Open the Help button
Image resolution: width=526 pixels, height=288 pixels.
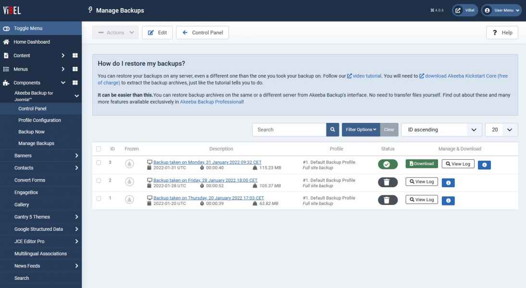point(502,33)
